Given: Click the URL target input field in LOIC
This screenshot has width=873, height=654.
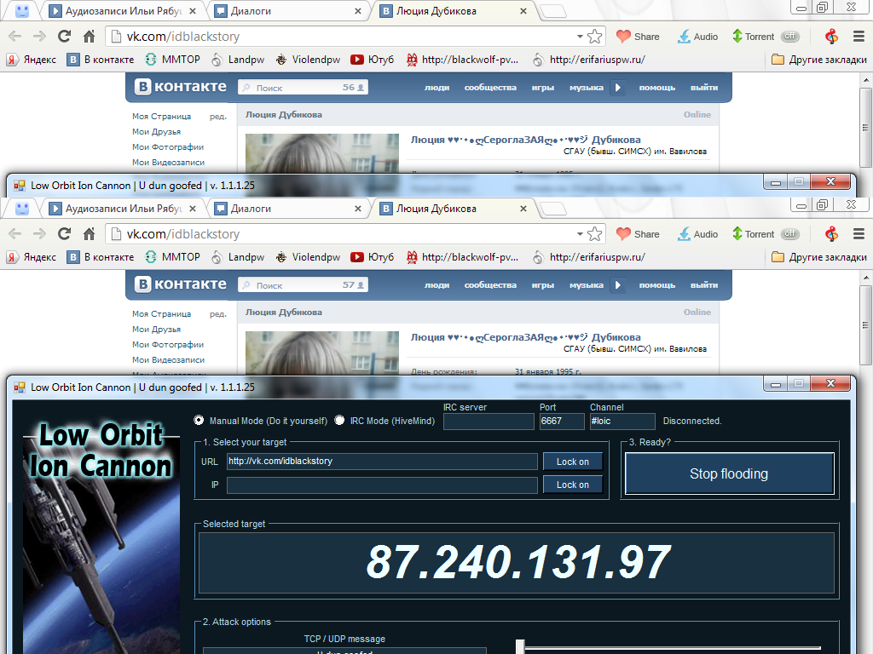Looking at the screenshot, I should [382, 462].
